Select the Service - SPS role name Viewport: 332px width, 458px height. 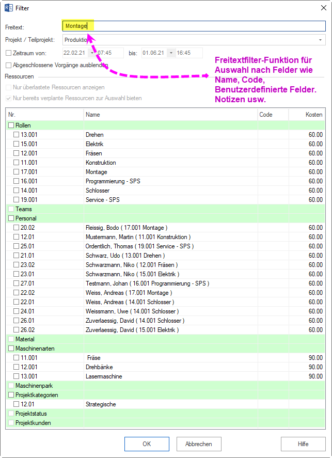tap(102, 200)
